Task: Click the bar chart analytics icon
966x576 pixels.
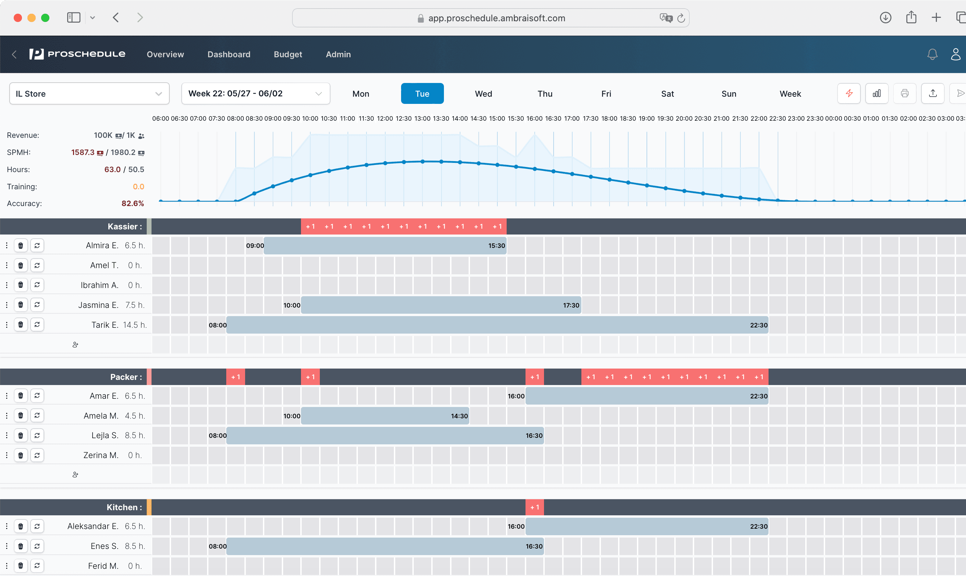Action: coord(876,94)
